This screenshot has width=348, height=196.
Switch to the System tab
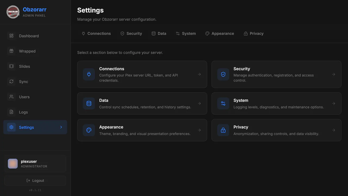tap(186, 33)
